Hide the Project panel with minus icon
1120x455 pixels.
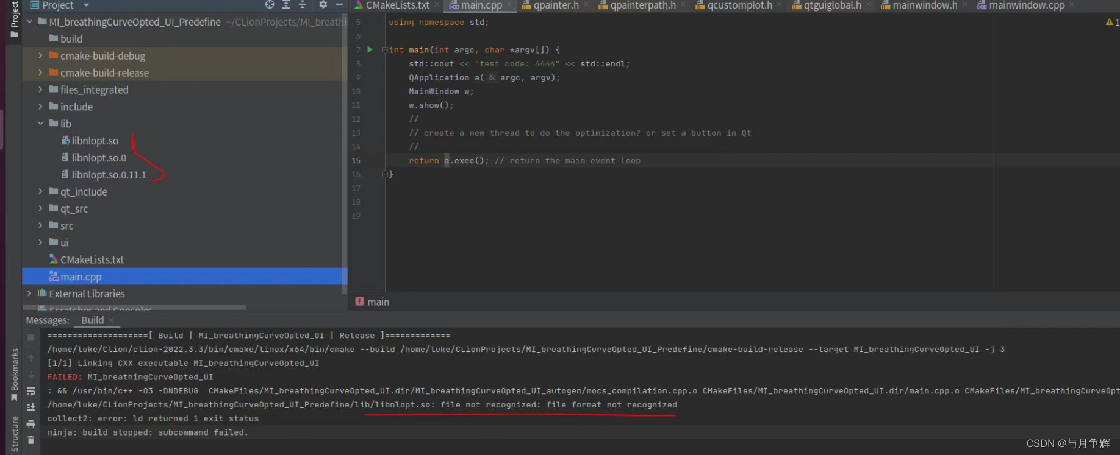point(340,5)
